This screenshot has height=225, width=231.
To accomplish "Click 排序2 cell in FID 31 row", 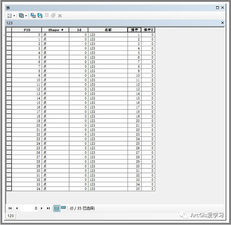I will tap(148, 175).
